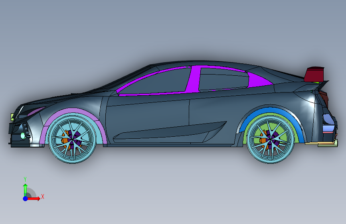Screen dimensions: 346x224
Task: Click the red X axis arrow of triad
Action: (x=34, y=198)
